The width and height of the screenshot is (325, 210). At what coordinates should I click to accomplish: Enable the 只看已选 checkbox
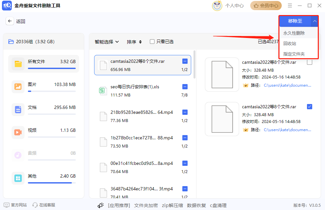point(152,42)
